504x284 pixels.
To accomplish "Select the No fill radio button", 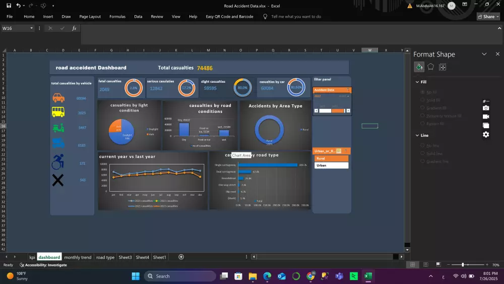I will point(422,92).
